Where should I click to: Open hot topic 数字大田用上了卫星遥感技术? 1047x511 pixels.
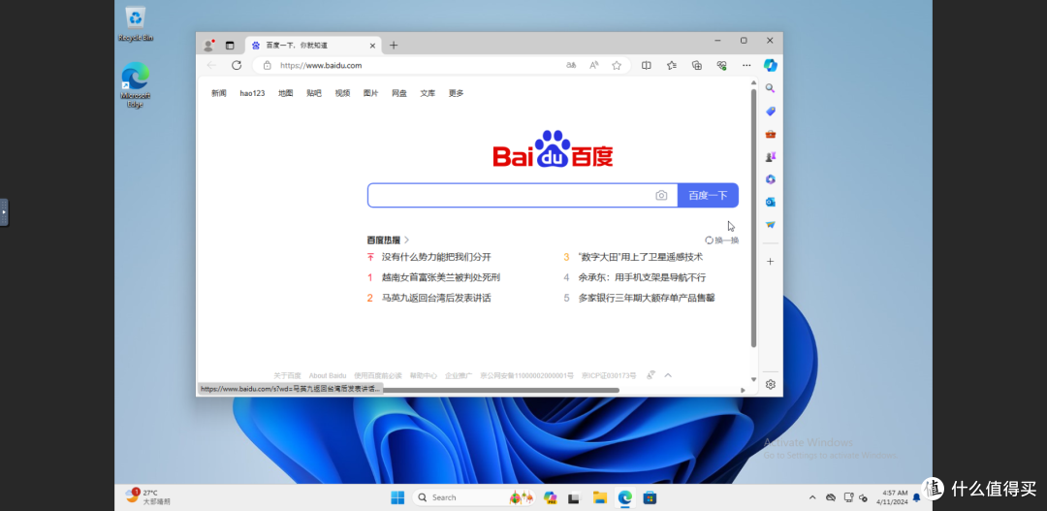(x=641, y=257)
